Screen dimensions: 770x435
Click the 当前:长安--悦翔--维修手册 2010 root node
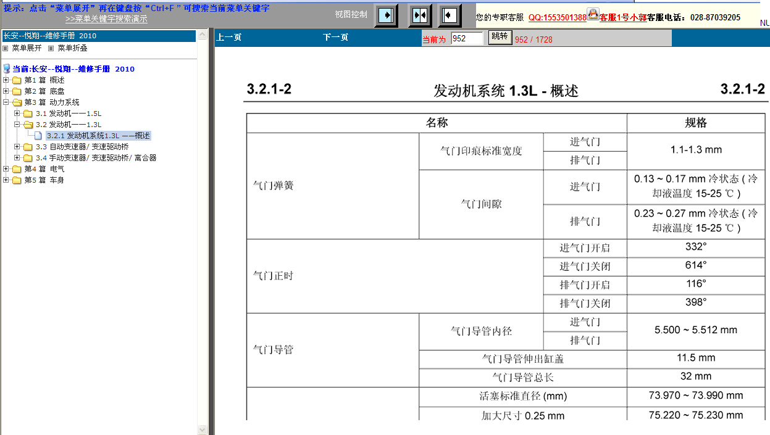point(73,69)
